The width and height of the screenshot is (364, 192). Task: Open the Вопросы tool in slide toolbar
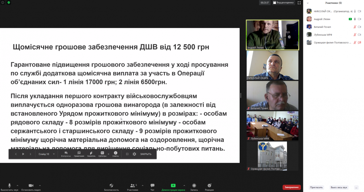(66, 154)
